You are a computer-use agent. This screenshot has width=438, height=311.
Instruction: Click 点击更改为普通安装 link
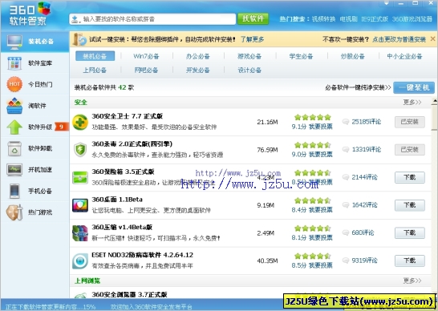(x=399, y=39)
